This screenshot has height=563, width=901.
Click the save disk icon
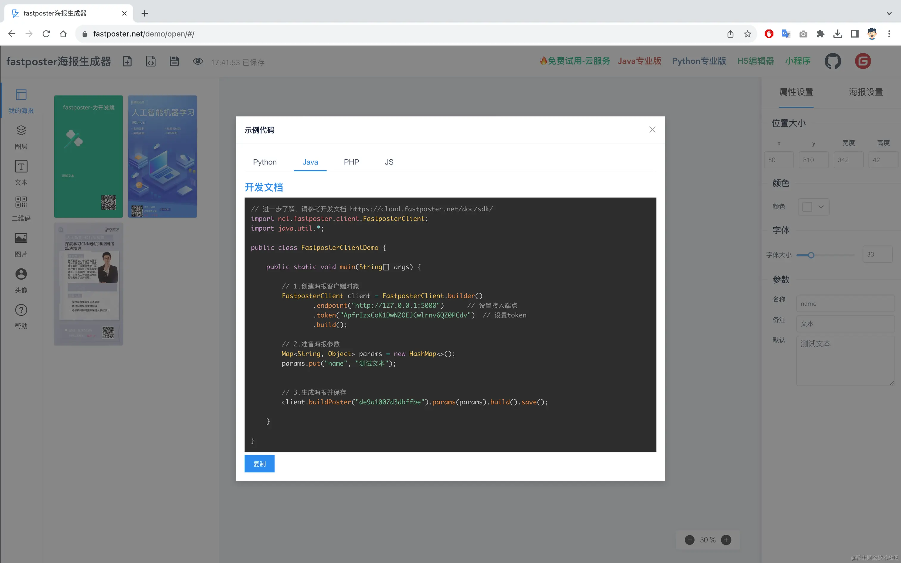click(174, 61)
